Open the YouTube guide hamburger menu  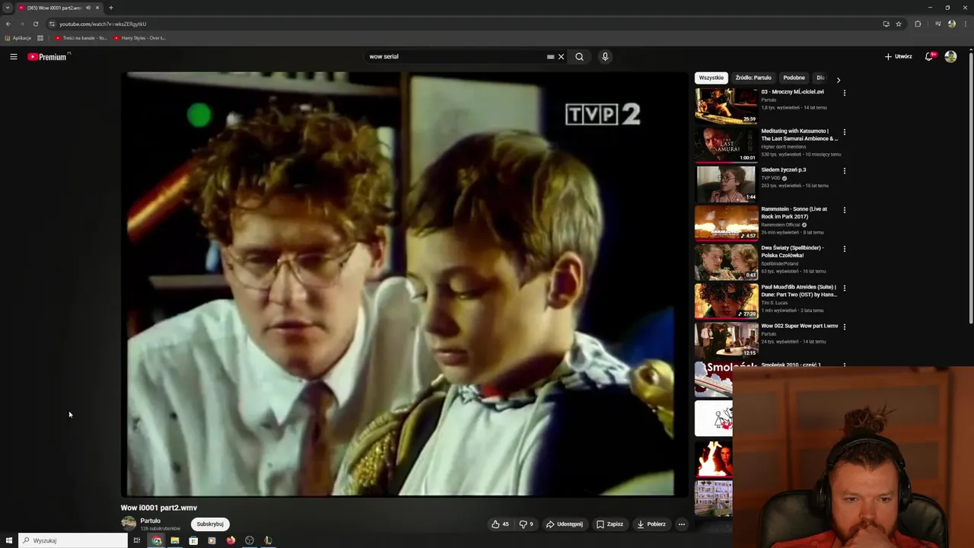point(14,56)
